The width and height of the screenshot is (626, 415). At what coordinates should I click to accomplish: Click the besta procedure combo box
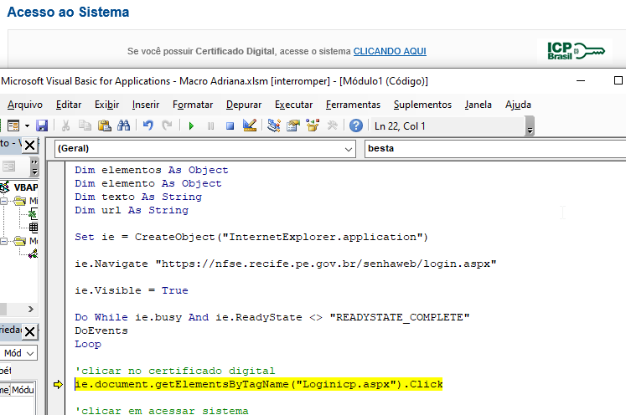click(495, 148)
